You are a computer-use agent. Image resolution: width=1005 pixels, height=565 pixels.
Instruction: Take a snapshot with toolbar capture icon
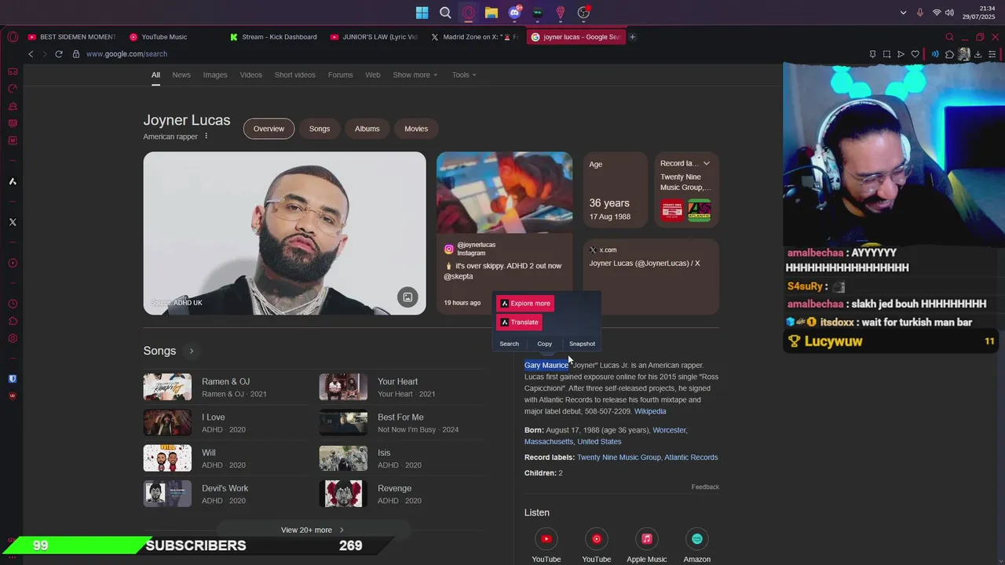pos(886,54)
